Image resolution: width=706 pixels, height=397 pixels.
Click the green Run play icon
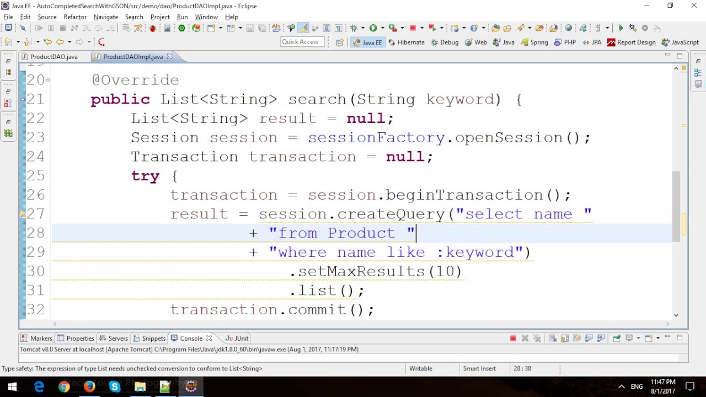click(x=373, y=28)
